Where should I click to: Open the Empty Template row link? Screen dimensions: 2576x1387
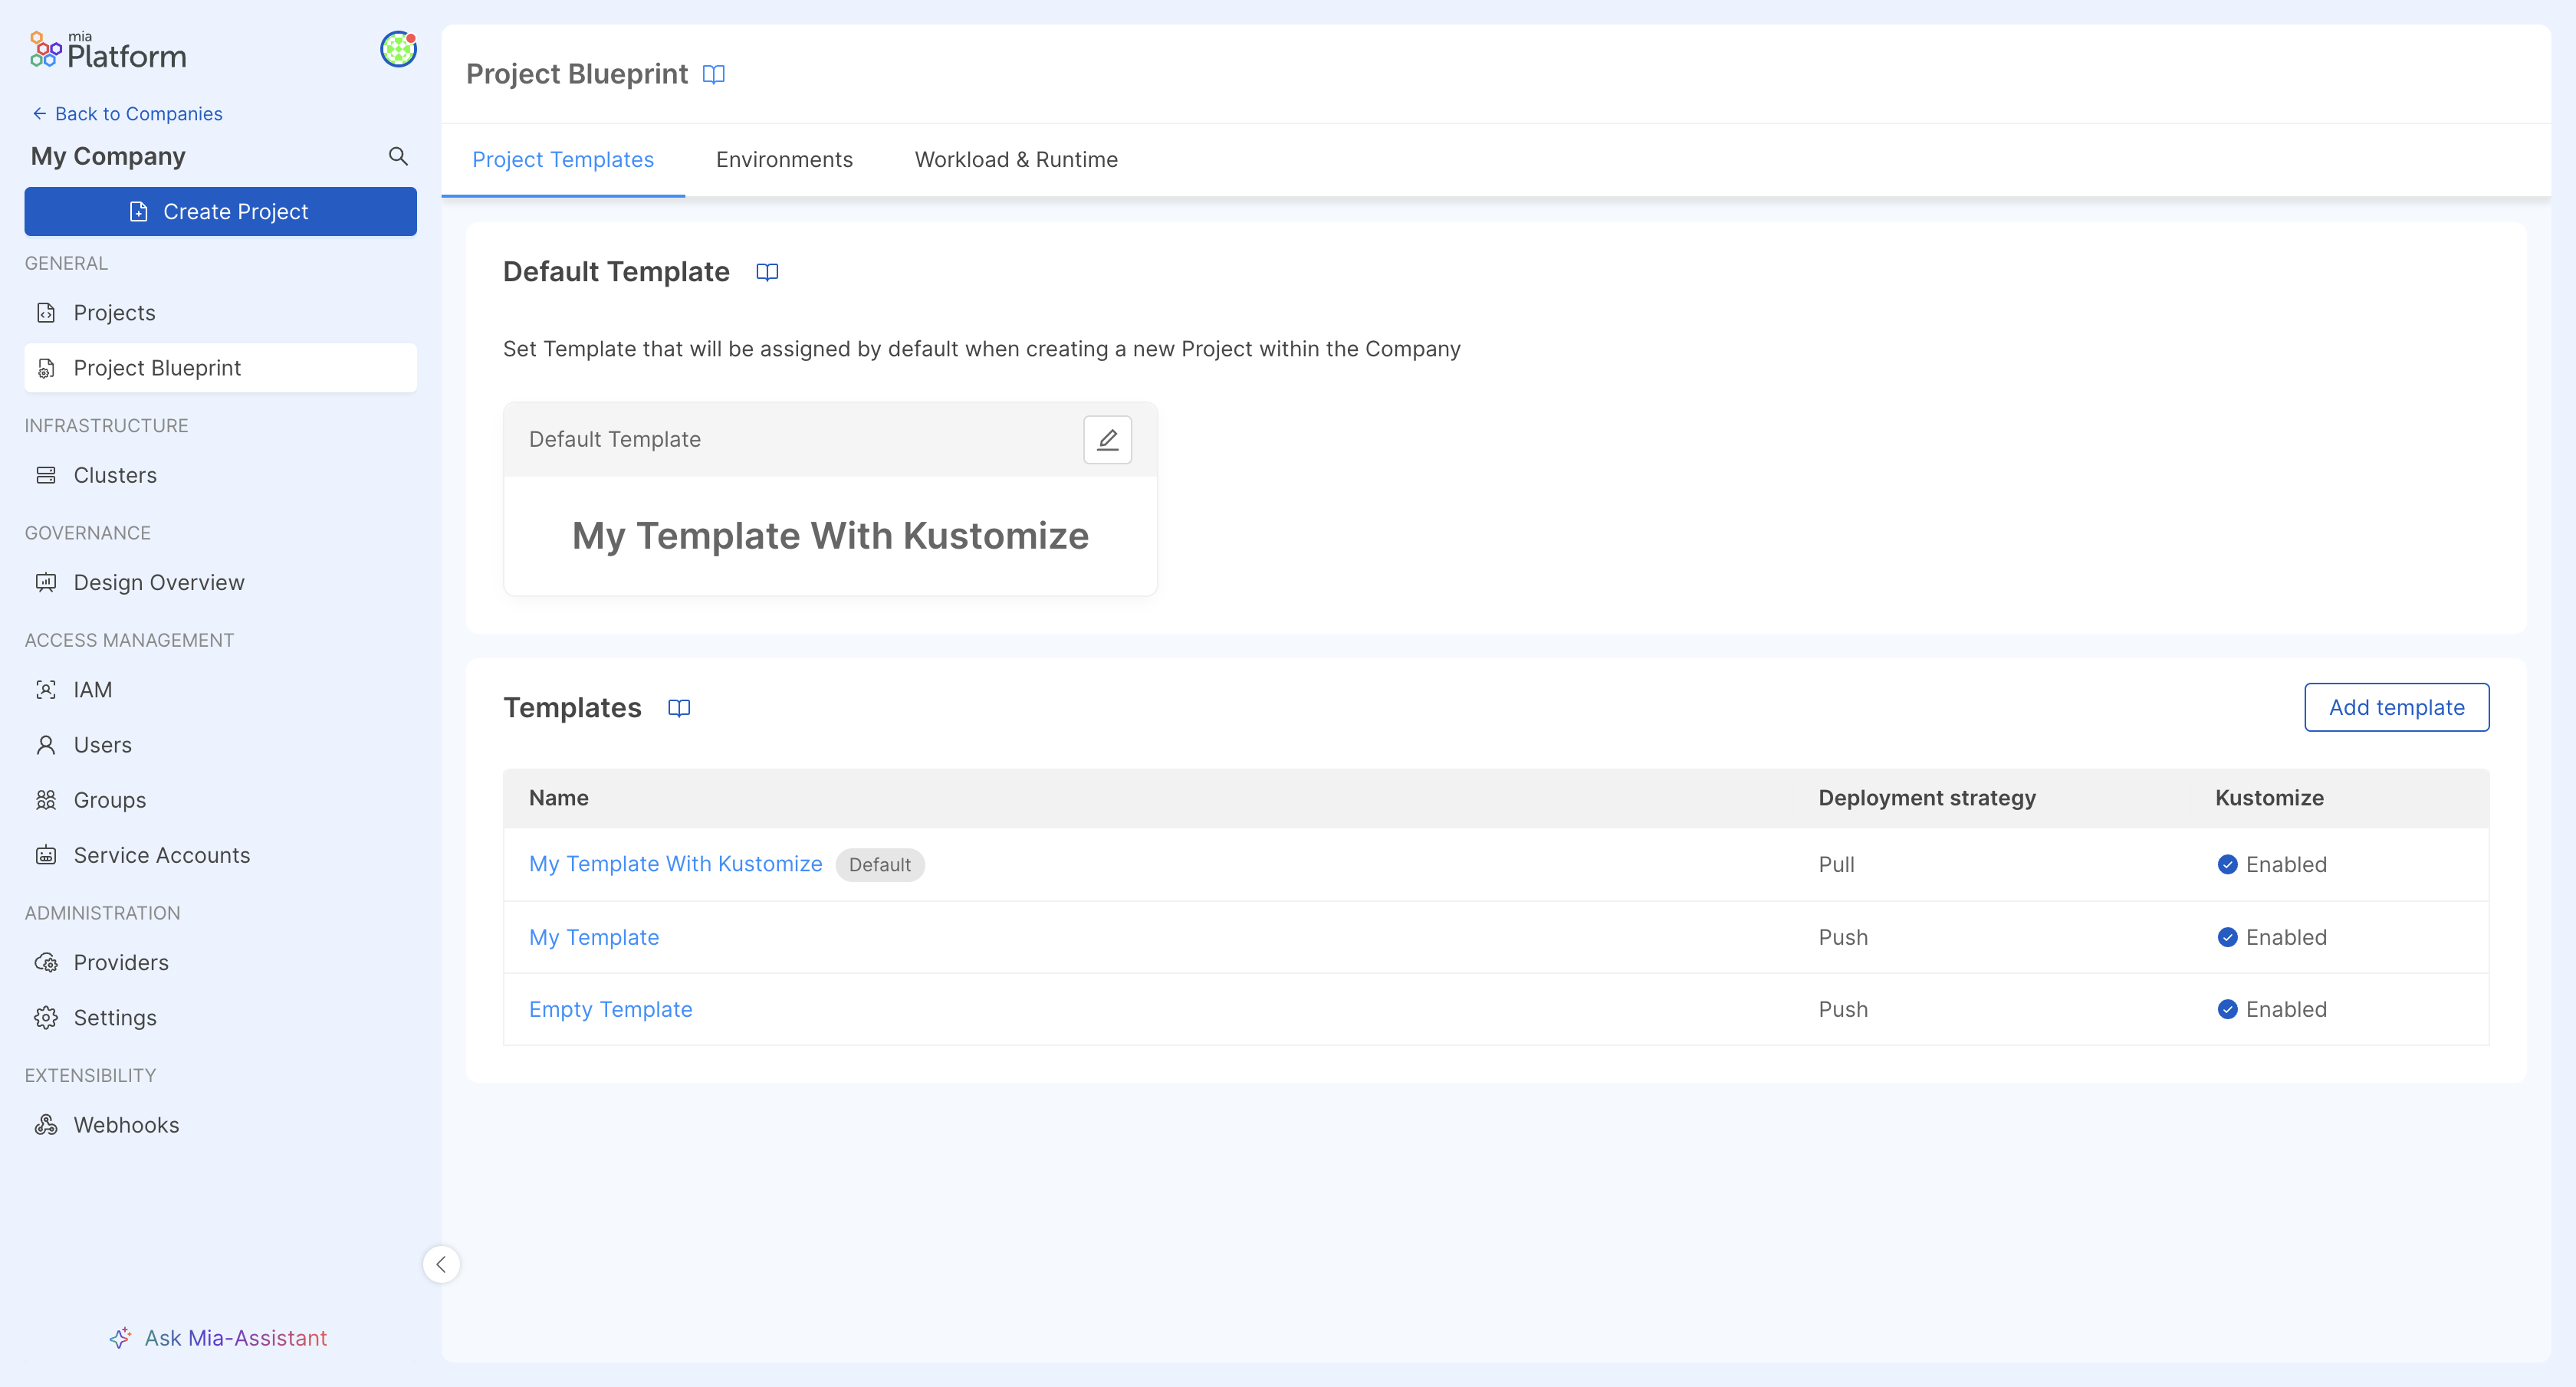[x=610, y=1009]
